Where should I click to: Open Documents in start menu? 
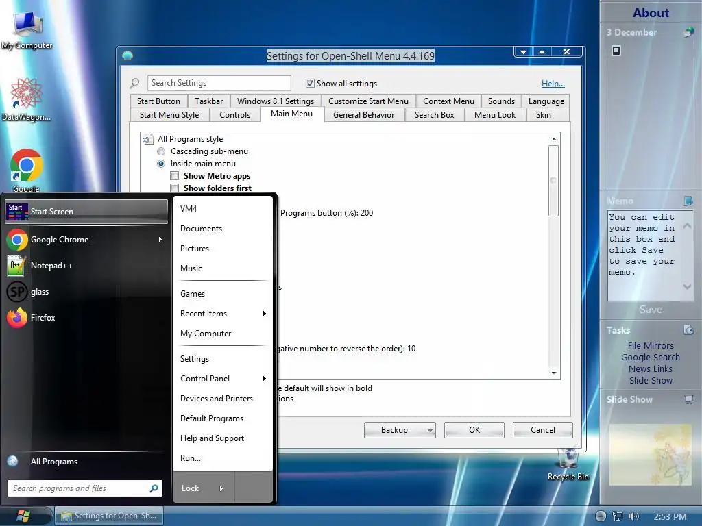click(x=223, y=229)
